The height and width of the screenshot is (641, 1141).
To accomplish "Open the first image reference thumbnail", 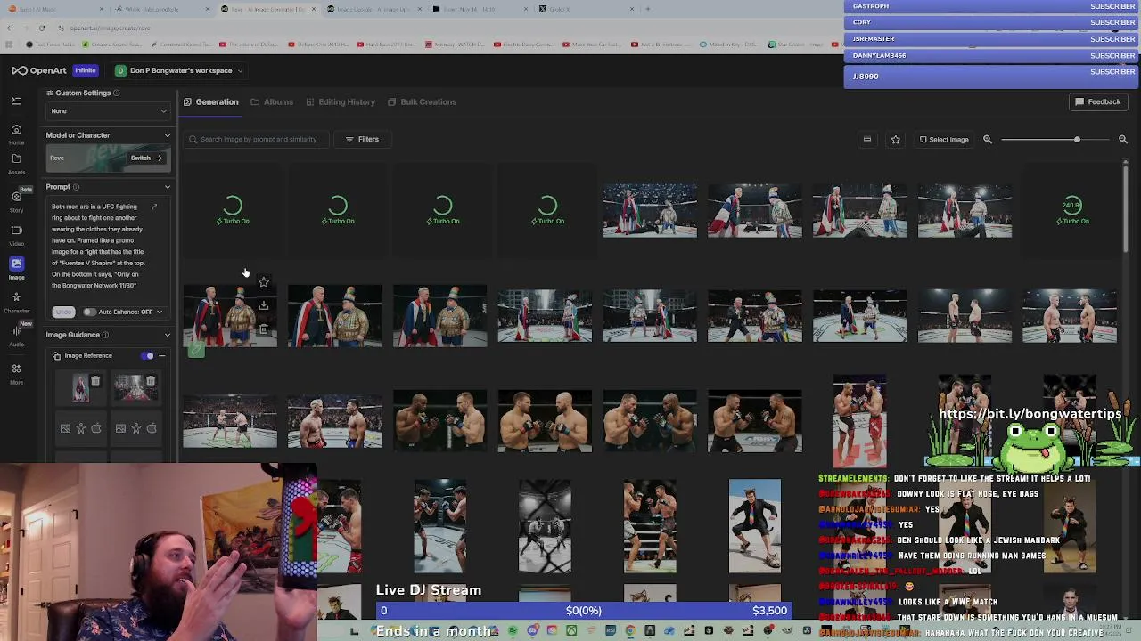I will coord(81,389).
